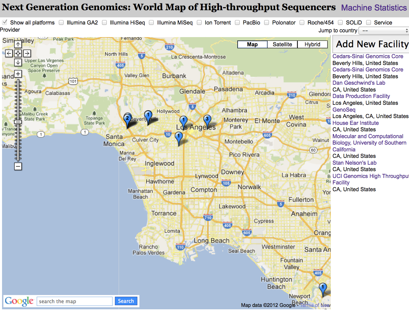Click the Pasadena map label
The image size is (409, 311).
tap(229, 89)
